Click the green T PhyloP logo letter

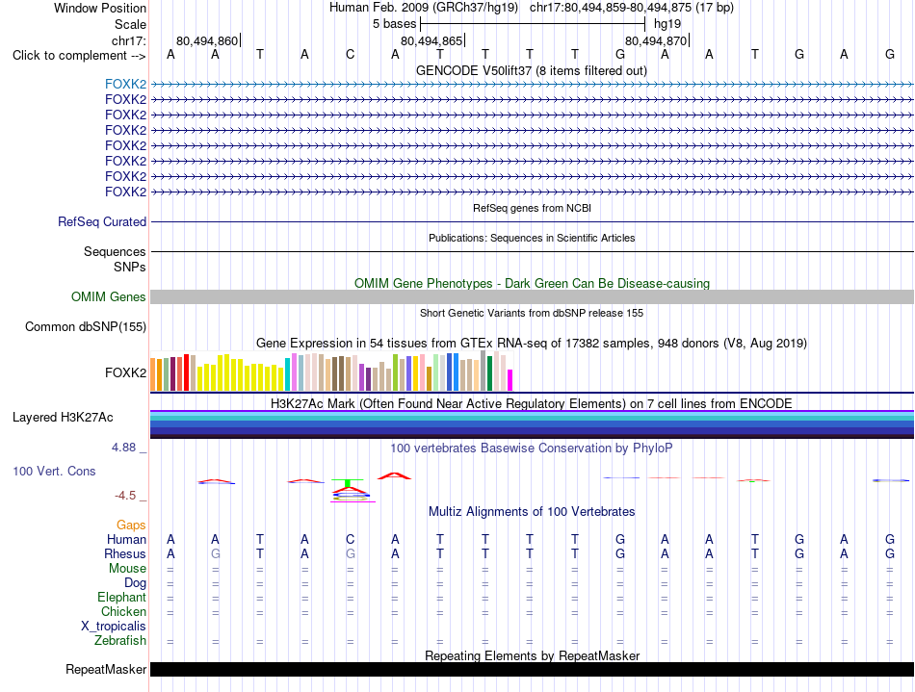[348, 483]
